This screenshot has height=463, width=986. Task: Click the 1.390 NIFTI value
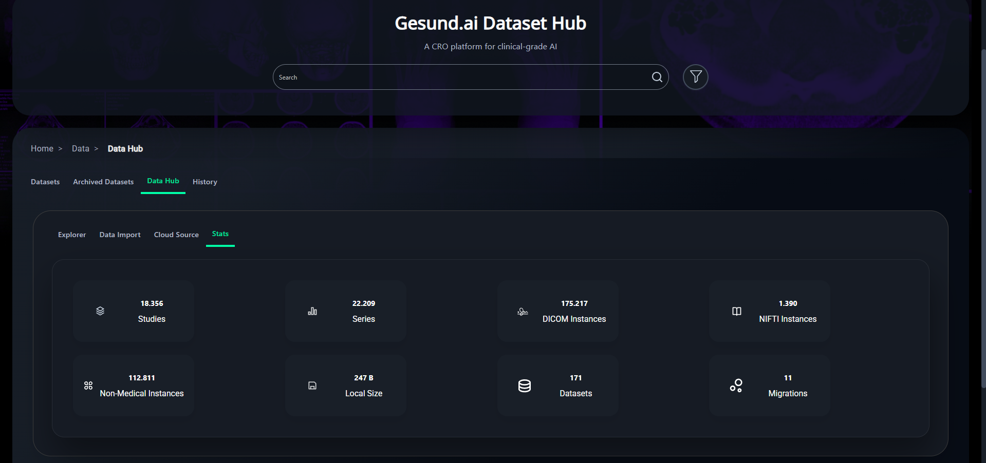click(788, 303)
